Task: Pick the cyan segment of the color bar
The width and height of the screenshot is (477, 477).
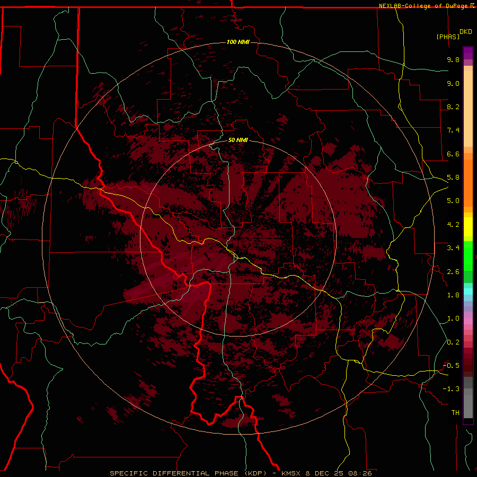Action: (468, 291)
